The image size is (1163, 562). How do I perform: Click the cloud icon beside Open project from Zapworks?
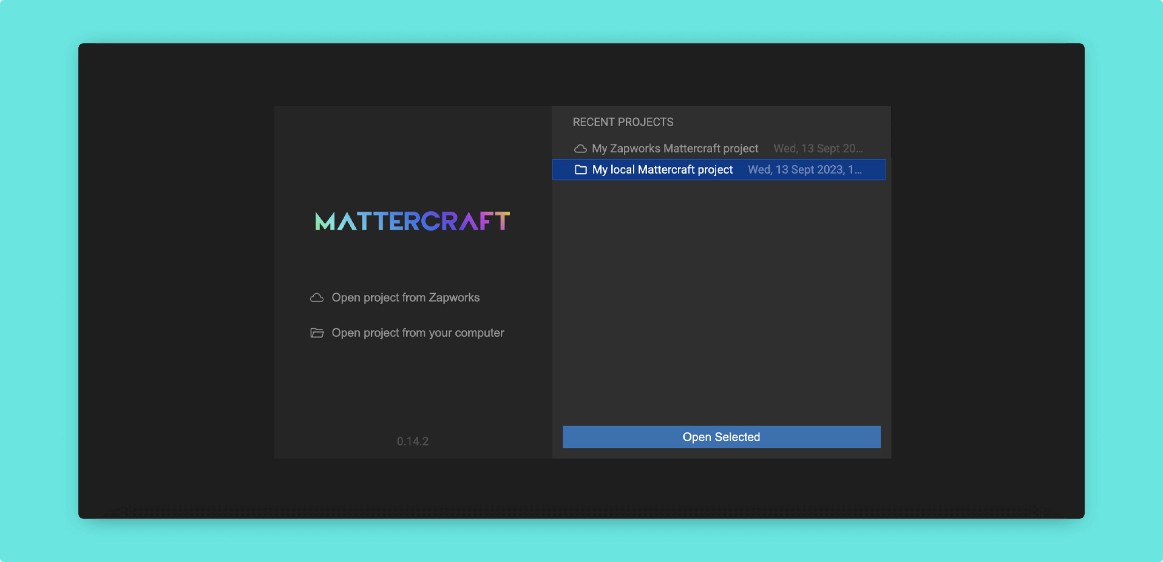317,297
